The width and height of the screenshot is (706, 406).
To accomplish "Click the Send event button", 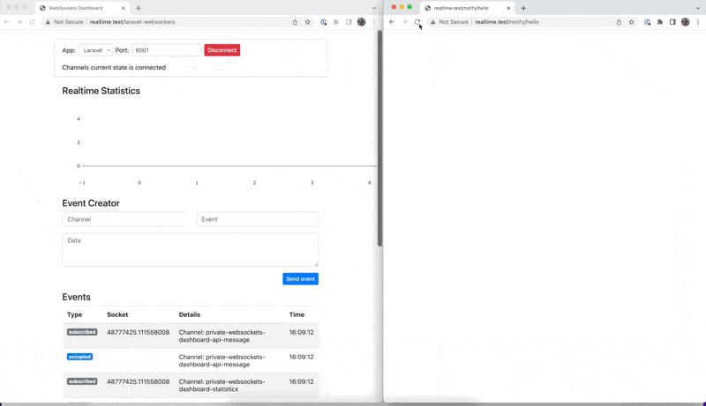I will (x=300, y=279).
